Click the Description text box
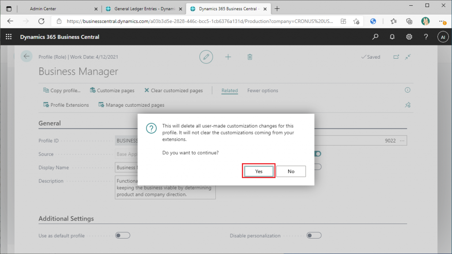Screen dimensions: 452x254 165,187
